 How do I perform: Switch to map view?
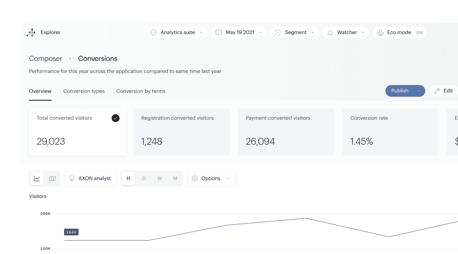52,179
